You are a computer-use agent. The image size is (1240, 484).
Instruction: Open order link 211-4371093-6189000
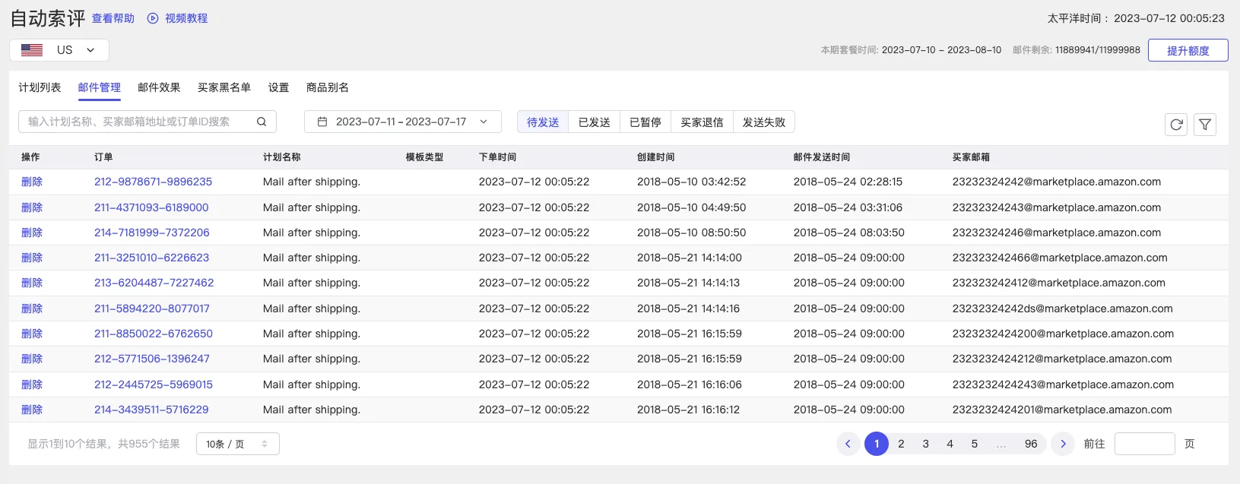tap(151, 207)
